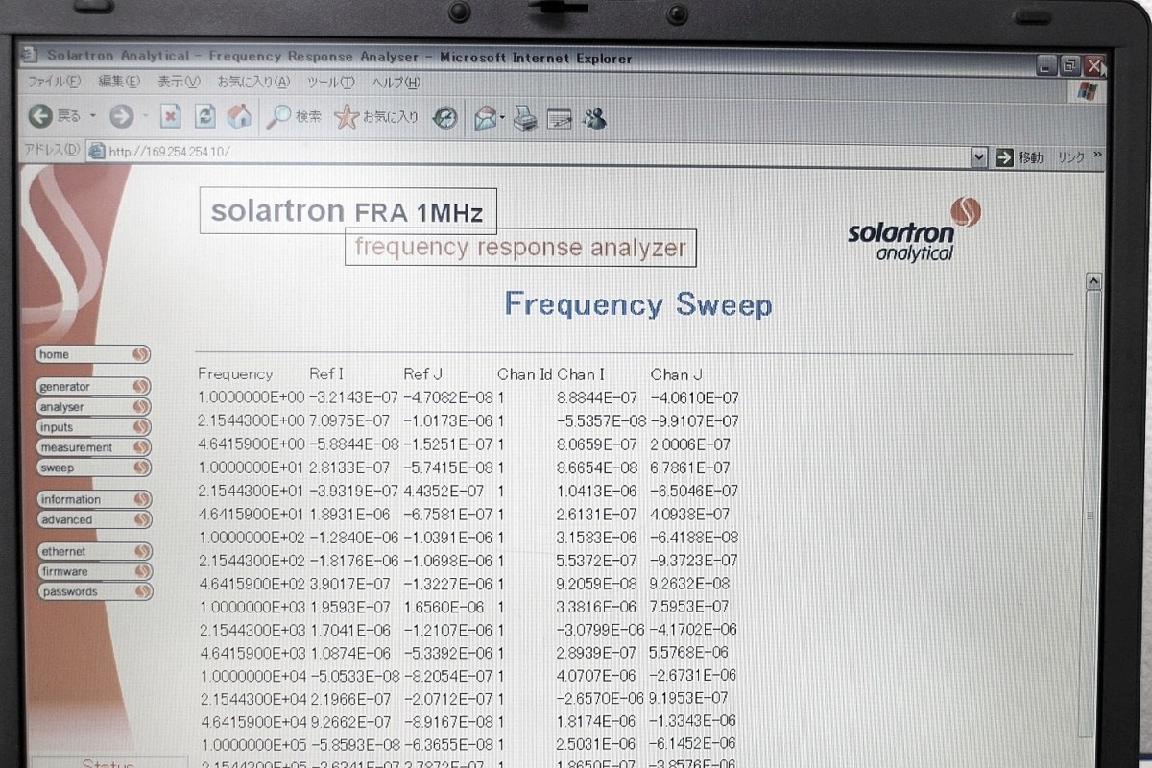The height and width of the screenshot is (768, 1152).
Task: Open the passwords sidebar page
Action: pyautogui.click(x=93, y=592)
